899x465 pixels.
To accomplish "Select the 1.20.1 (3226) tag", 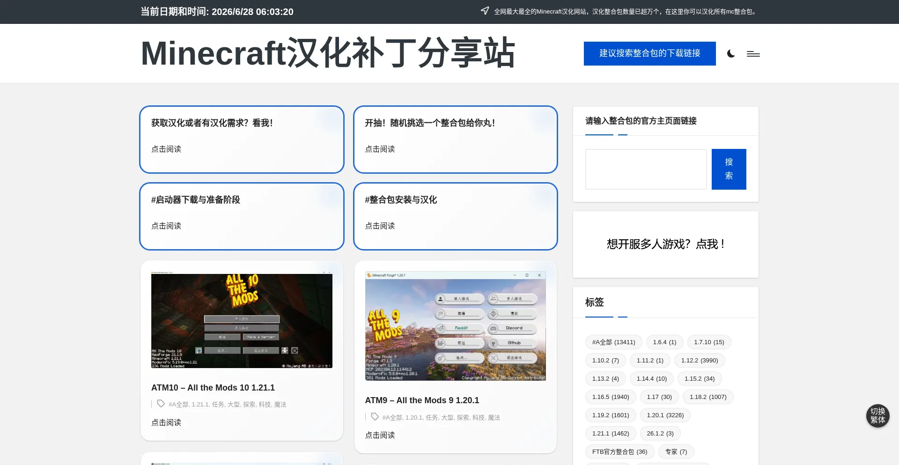I will coord(665,415).
